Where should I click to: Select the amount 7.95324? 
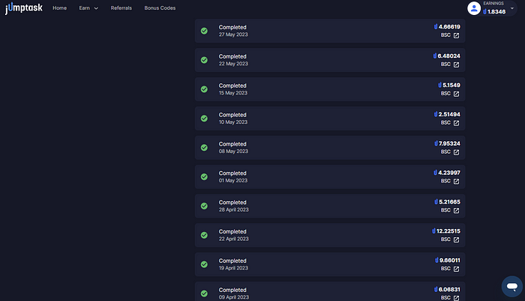[x=450, y=143]
